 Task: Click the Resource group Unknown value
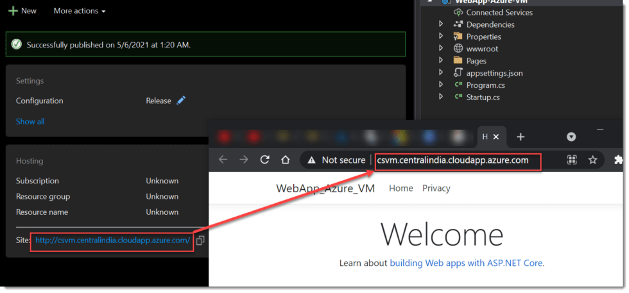click(x=162, y=196)
